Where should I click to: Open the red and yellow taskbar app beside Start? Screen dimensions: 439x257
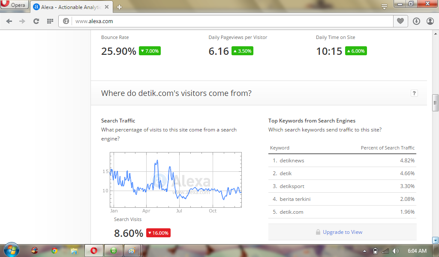click(34, 250)
